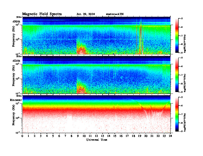Click the dH/dt panel label

pos(16,21)
